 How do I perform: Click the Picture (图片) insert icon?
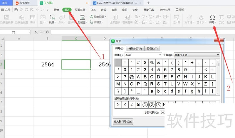(43, 19)
